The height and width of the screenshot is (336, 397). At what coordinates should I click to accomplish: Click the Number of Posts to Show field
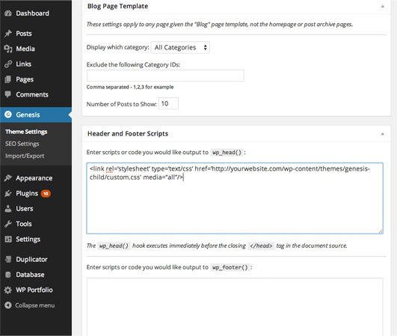point(168,103)
